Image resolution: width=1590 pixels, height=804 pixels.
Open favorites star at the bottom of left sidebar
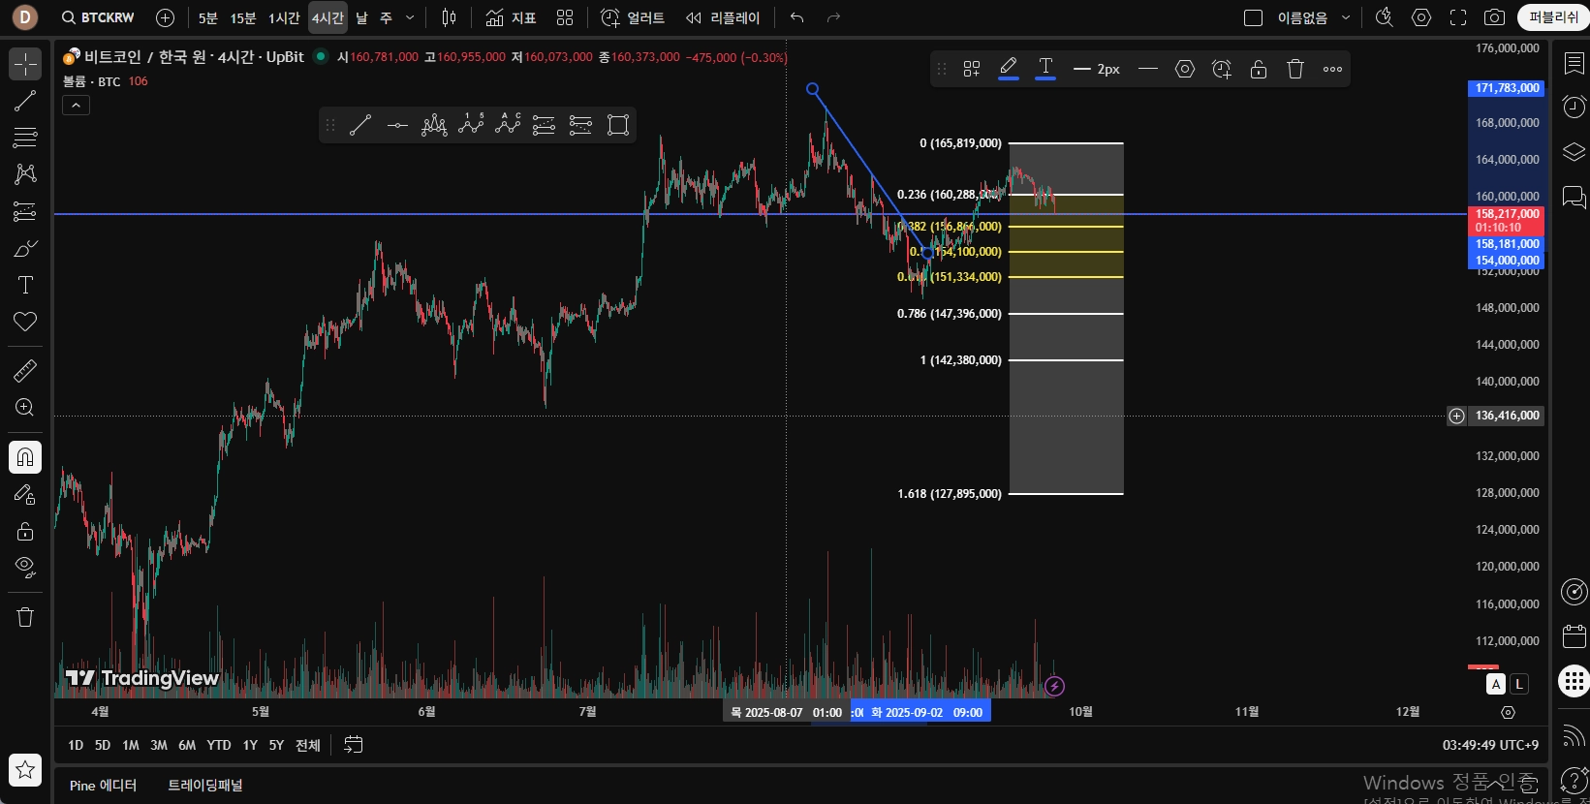25,770
